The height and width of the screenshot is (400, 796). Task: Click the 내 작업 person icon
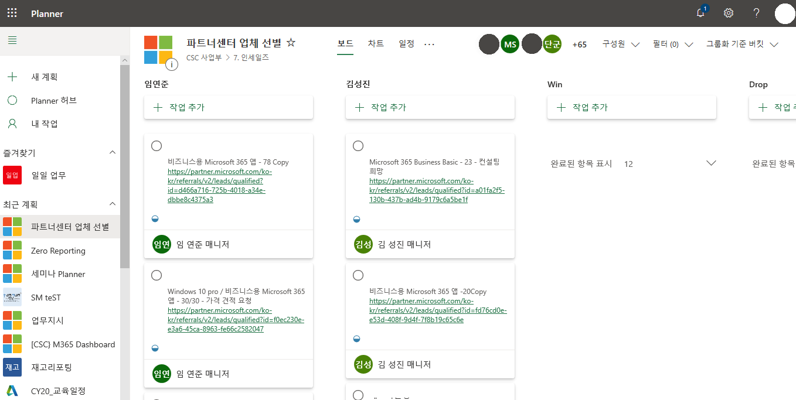12,124
